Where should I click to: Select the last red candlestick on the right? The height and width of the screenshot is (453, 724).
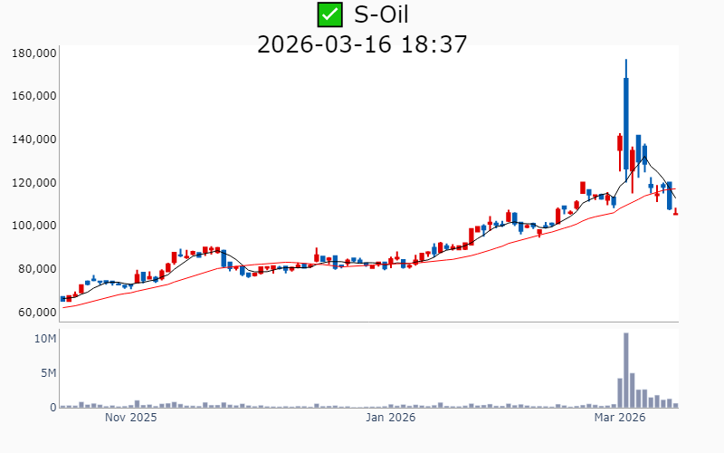[x=675, y=213]
